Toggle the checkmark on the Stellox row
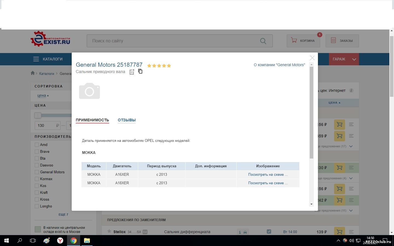394x246 pixels. click(269, 232)
